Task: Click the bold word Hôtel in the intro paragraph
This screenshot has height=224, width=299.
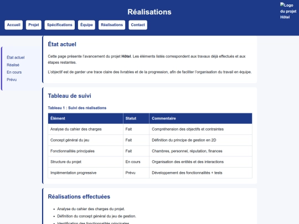Action: click(x=126, y=56)
